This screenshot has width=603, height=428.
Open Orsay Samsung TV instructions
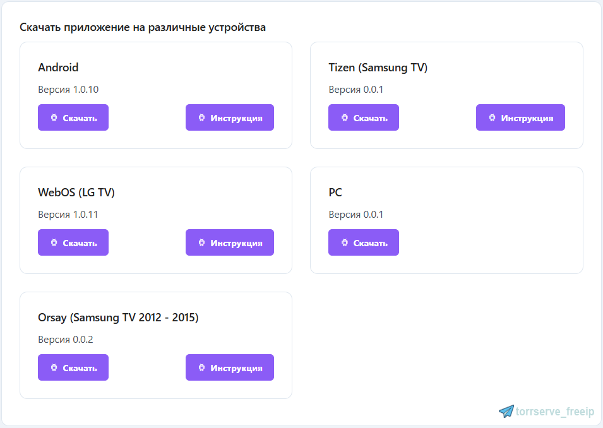pos(230,367)
